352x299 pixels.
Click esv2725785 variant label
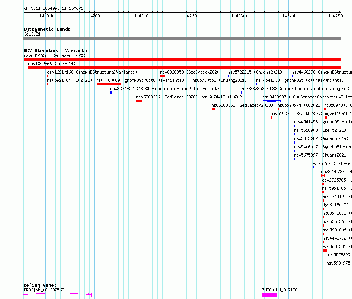[x=337, y=180]
